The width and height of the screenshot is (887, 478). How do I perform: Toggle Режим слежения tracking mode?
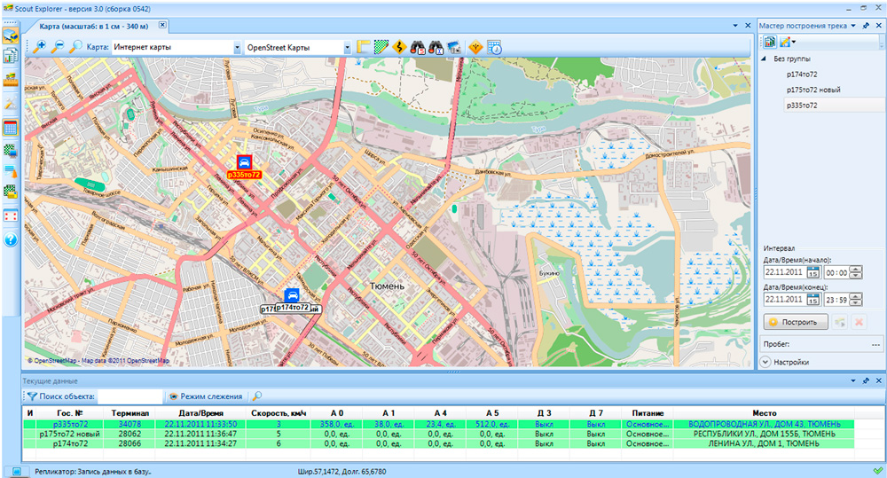(x=206, y=396)
